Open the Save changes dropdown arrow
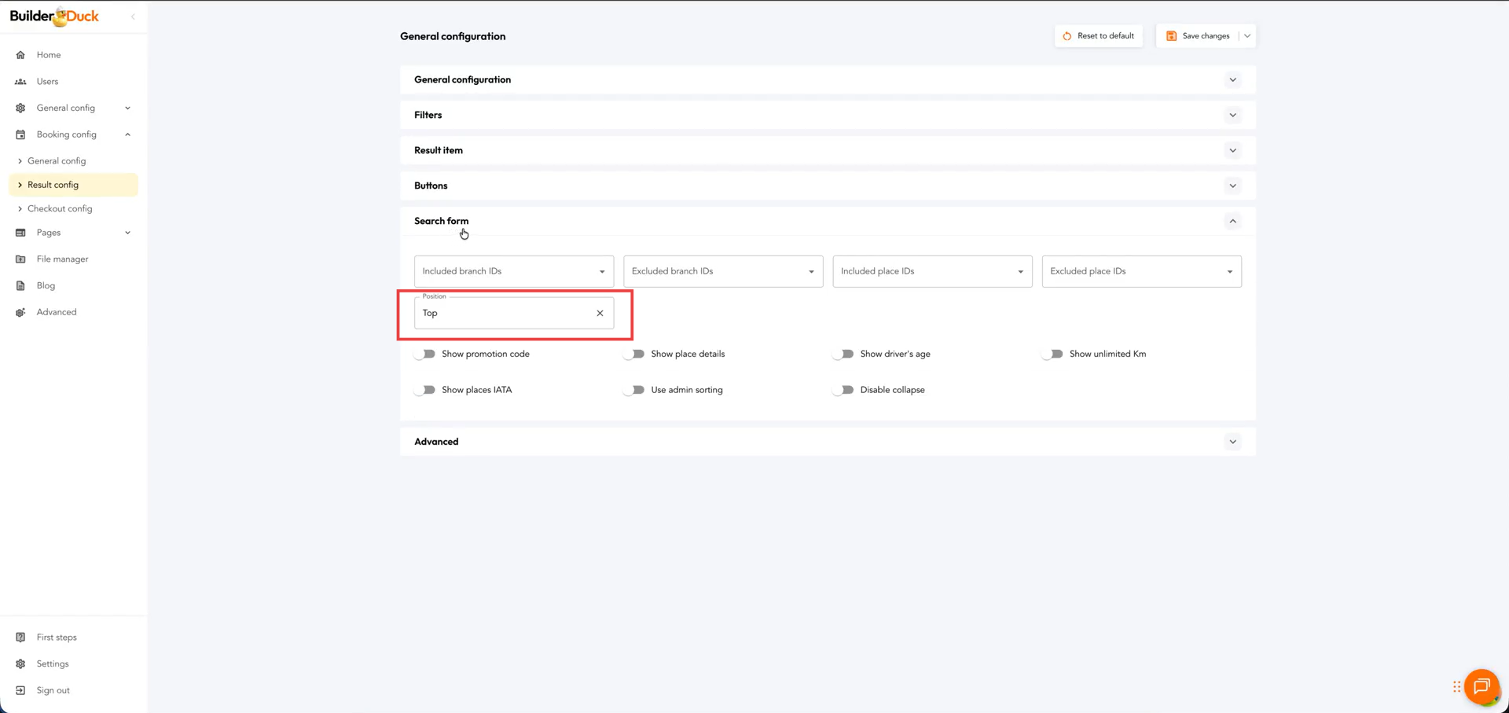Screen dimensions: 1509x713 point(1247,36)
